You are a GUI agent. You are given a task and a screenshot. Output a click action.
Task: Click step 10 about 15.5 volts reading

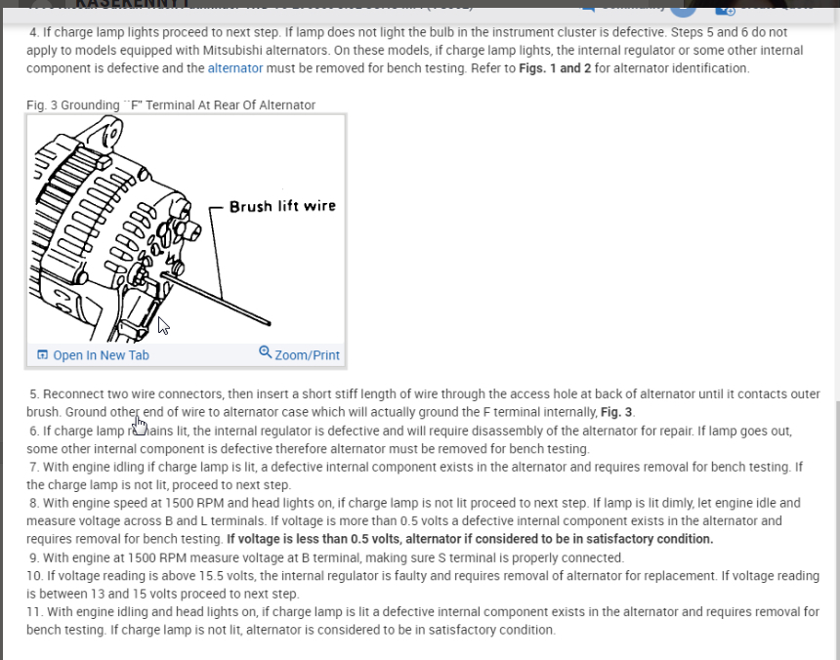[423, 585]
